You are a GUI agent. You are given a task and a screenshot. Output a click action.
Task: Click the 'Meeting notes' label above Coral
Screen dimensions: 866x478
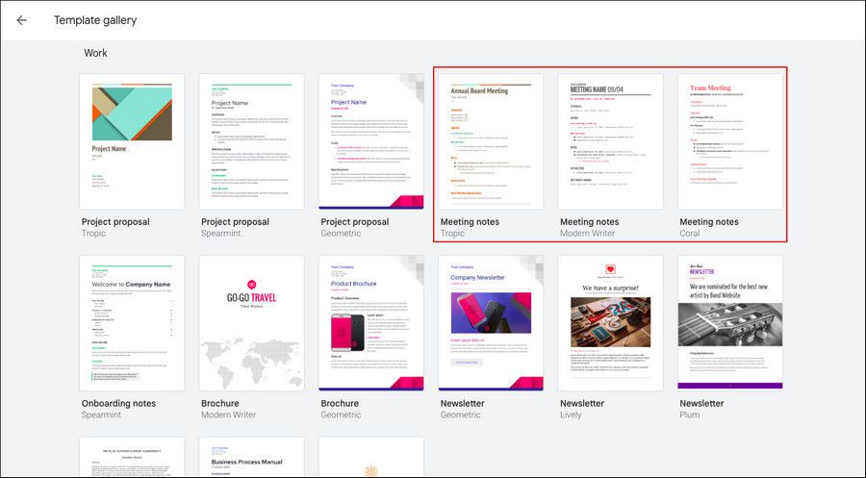pos(709,222)
